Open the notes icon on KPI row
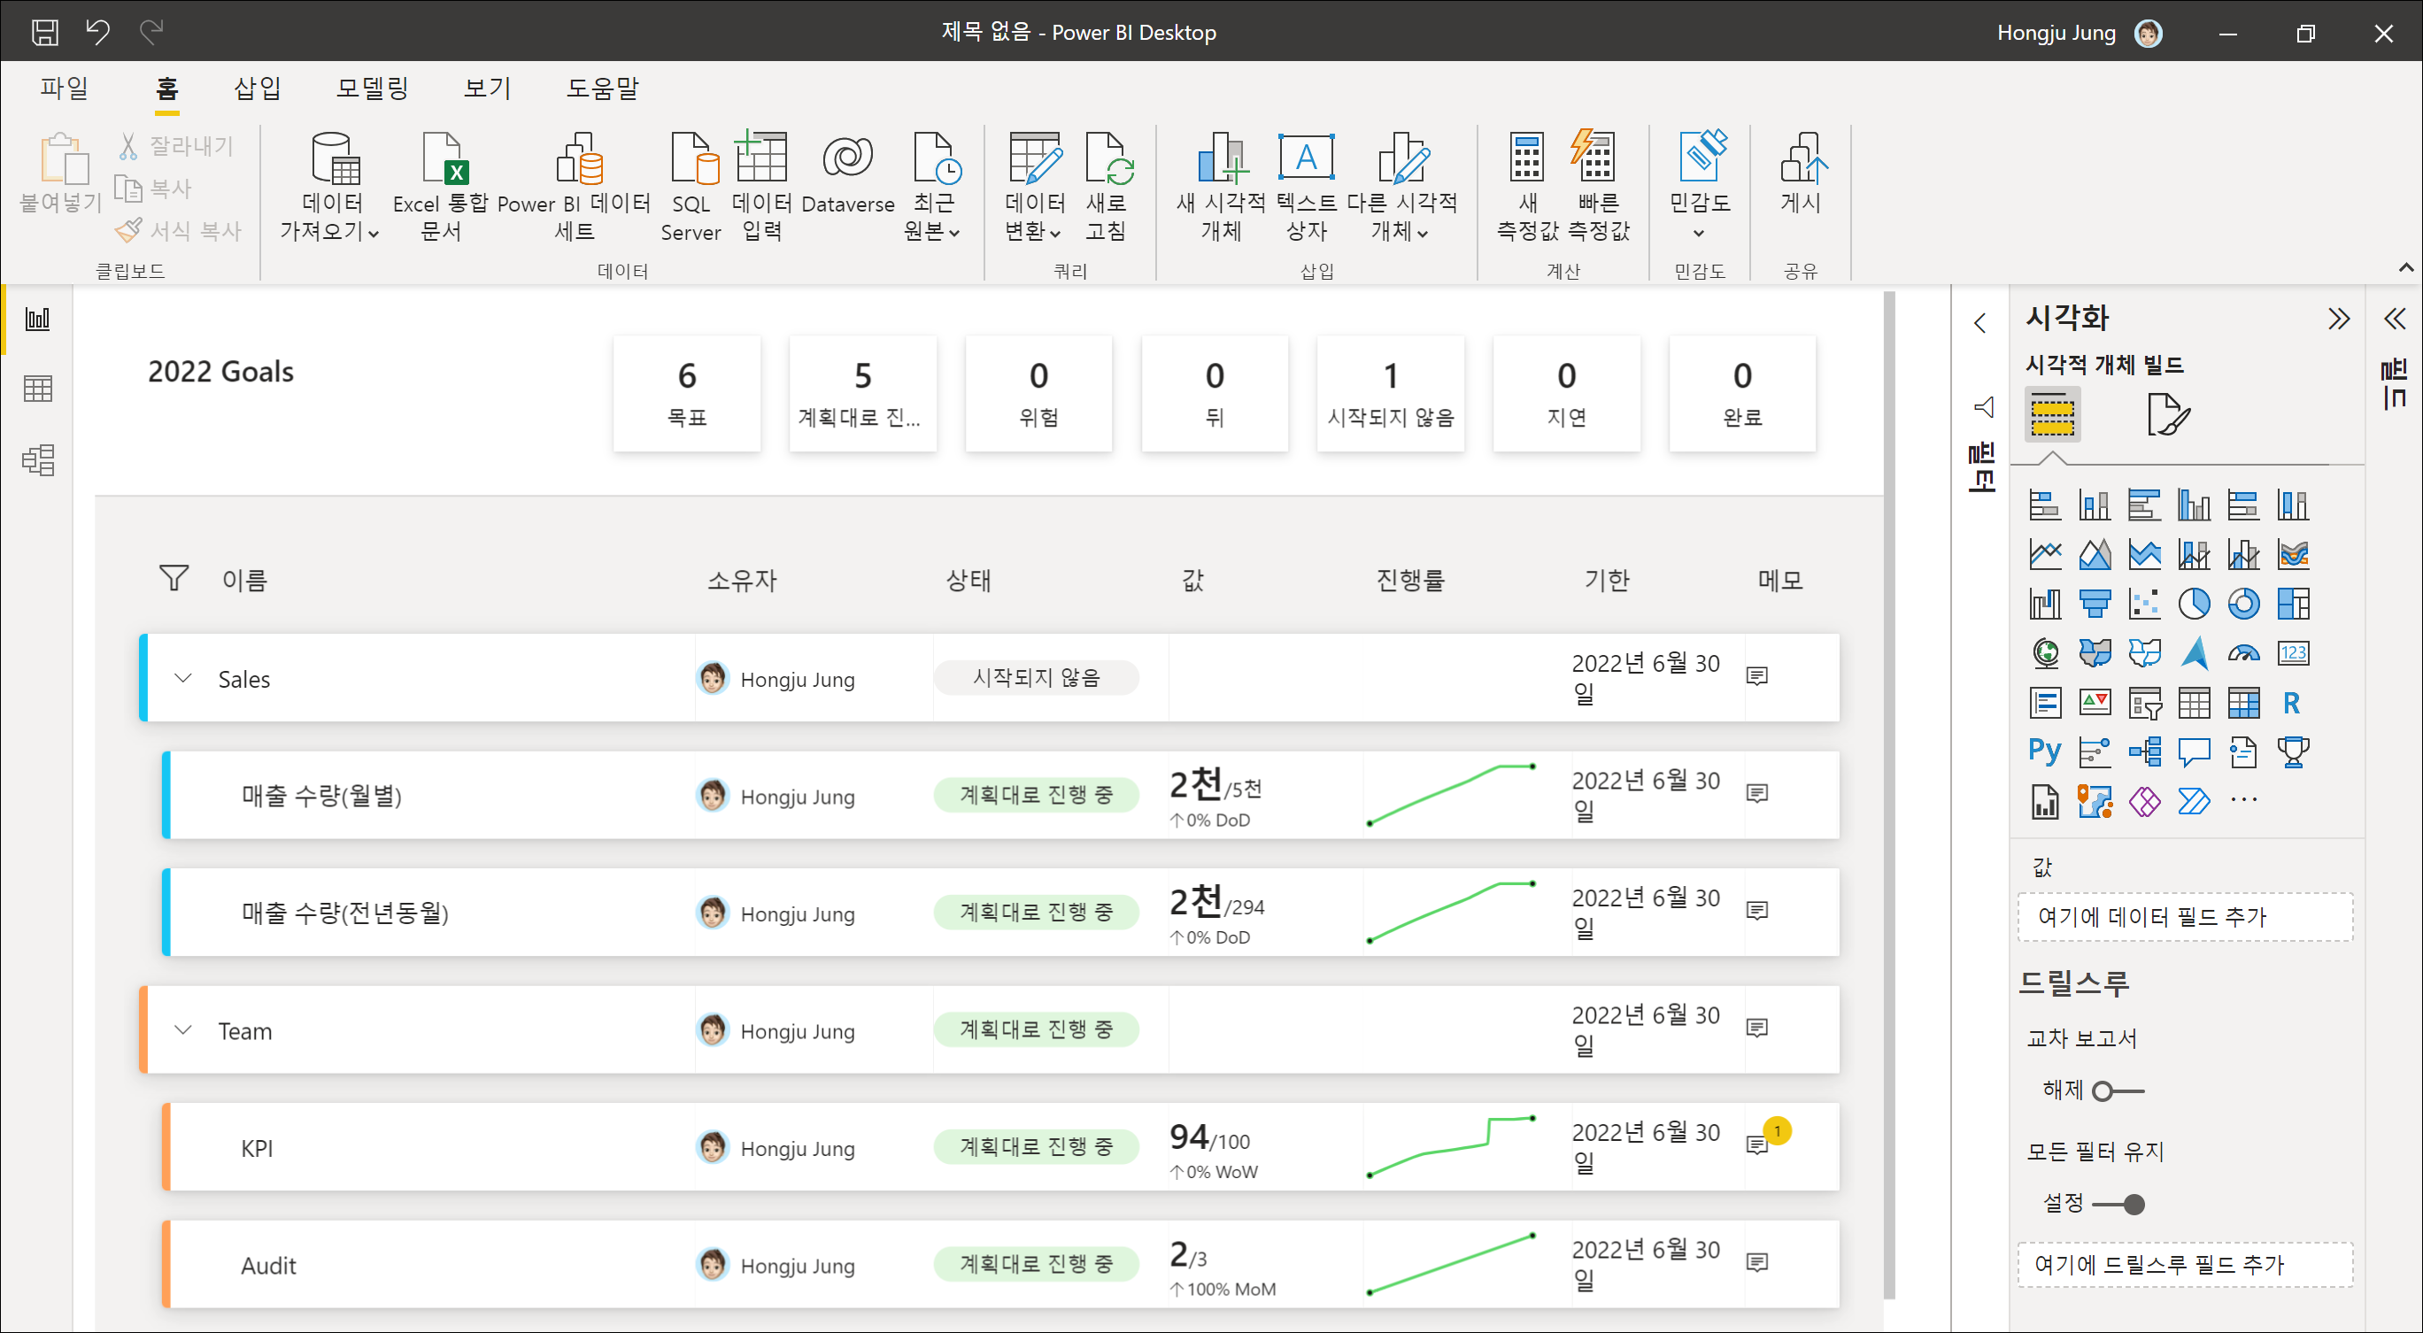This screenshot has width=2423, height=1333. point(1757,1144)
